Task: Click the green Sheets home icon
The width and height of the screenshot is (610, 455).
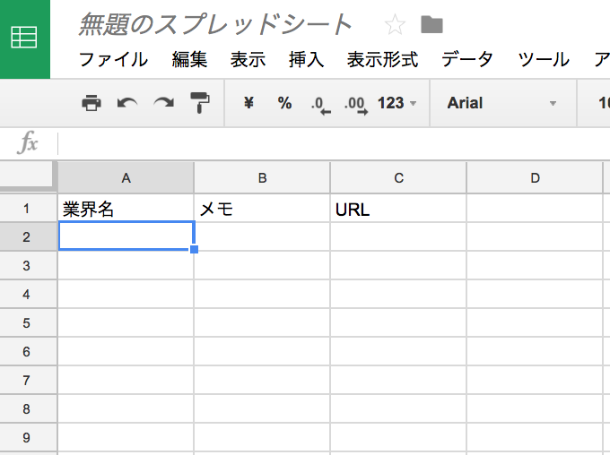Action: pyautogui.click(x=24, y=39)
